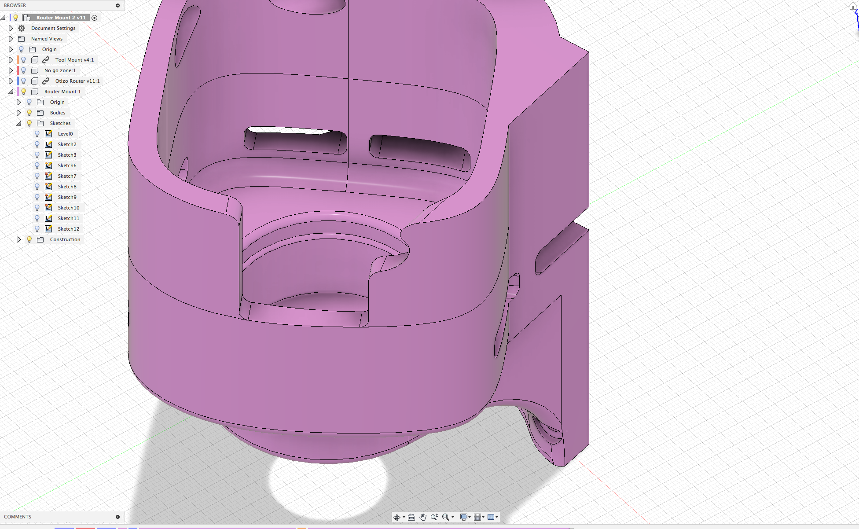Activate the Look At tool
Screen dimensions: 859x529
pos(411,517)
